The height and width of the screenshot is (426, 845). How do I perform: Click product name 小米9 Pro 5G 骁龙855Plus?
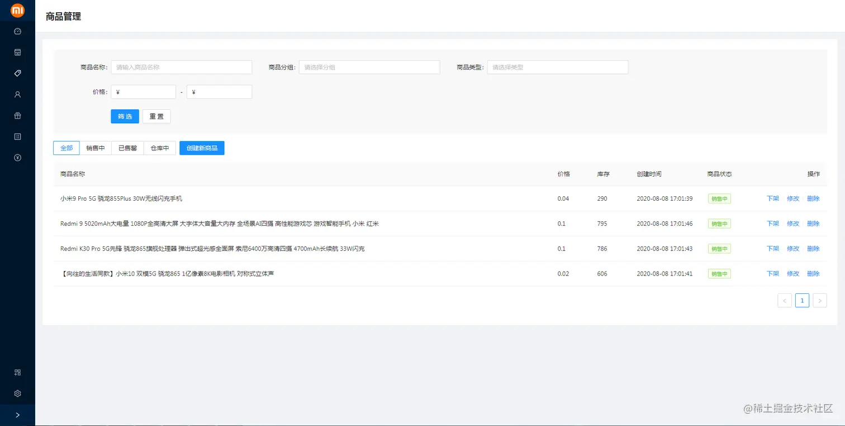[121, 199]
